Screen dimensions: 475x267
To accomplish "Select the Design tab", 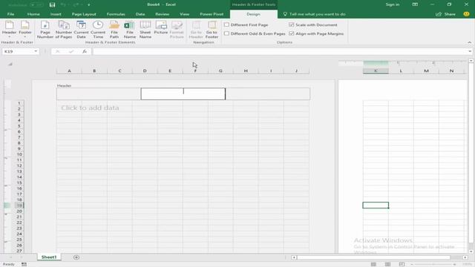I will (x=253, y=14).
